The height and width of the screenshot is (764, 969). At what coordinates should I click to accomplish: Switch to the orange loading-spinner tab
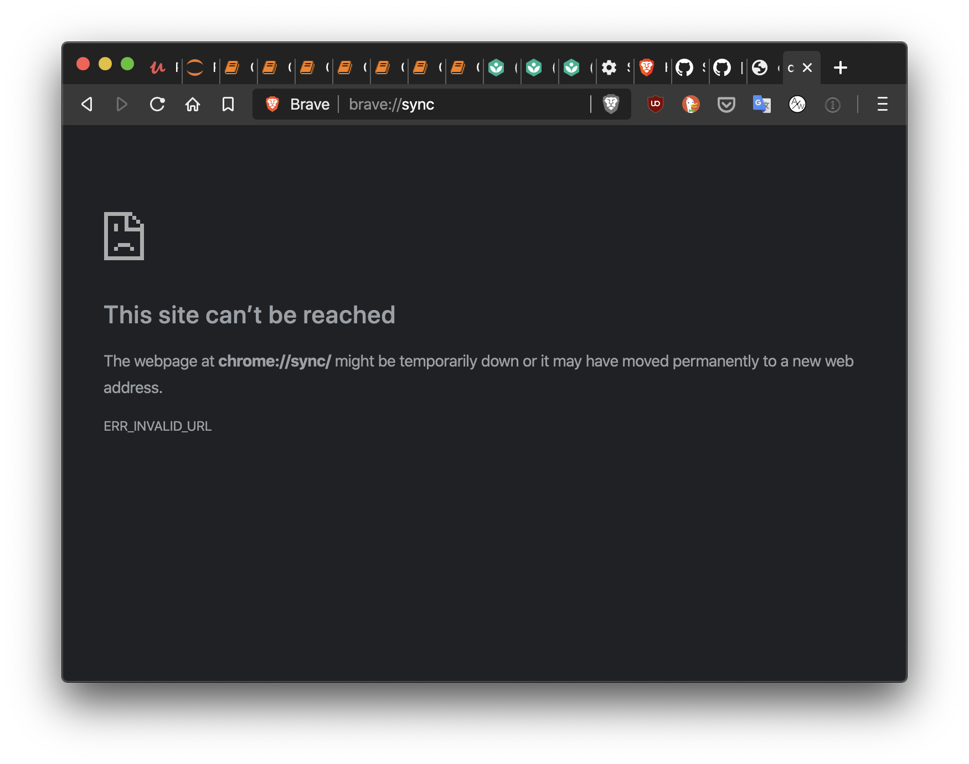point(195,68)
